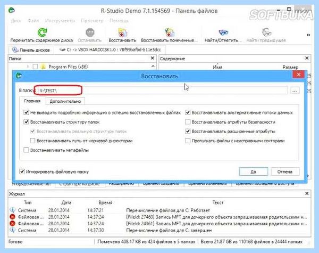
Task: Sort by the Размер column header
Action: 290,67
